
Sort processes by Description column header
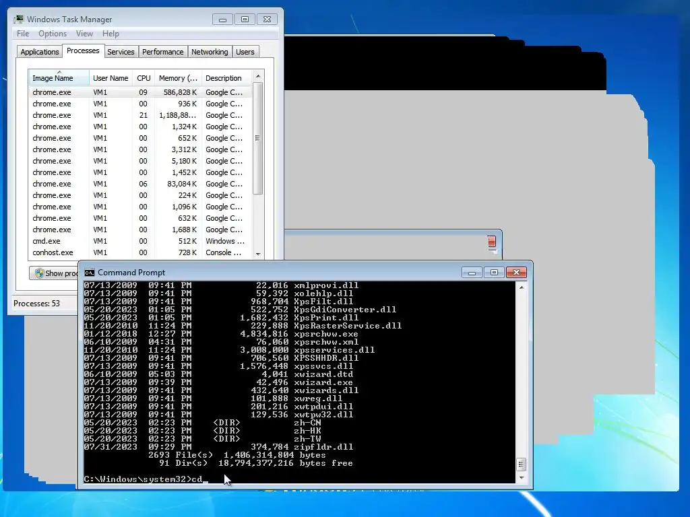click(x=226, y=78)
